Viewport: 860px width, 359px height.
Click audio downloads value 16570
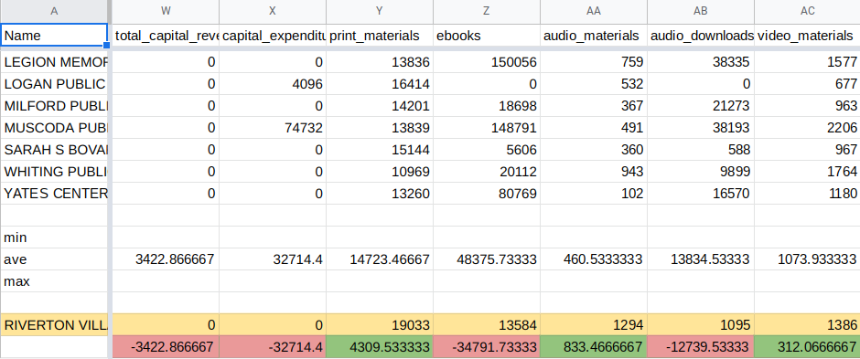click(x=701, y=194)
